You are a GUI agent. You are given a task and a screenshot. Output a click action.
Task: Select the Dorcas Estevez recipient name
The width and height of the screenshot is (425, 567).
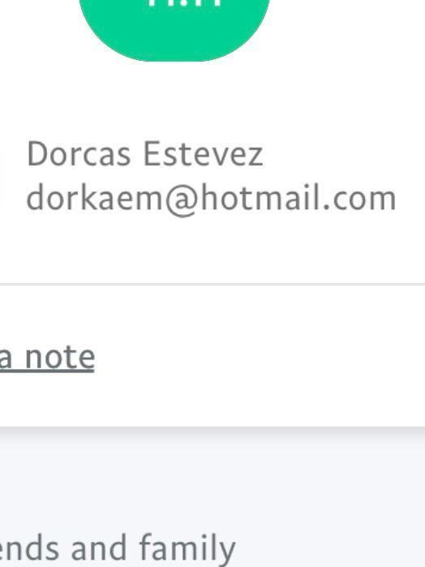point(144,154)
